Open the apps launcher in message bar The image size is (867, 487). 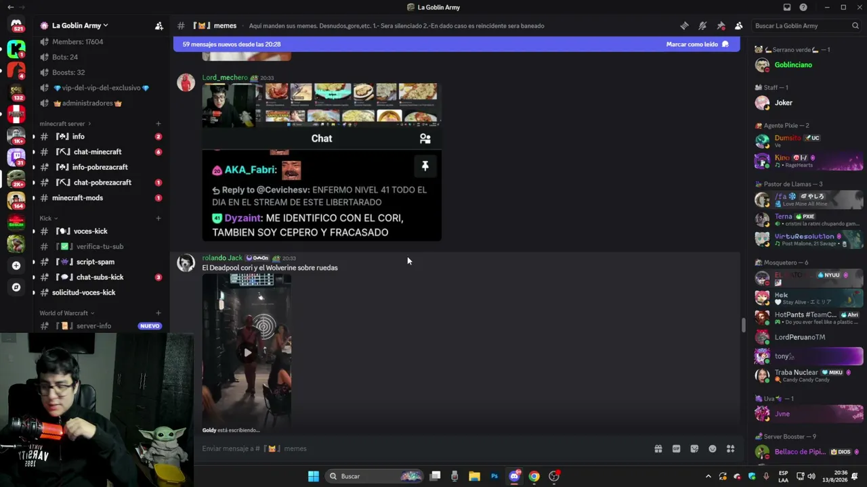[730, 448]
